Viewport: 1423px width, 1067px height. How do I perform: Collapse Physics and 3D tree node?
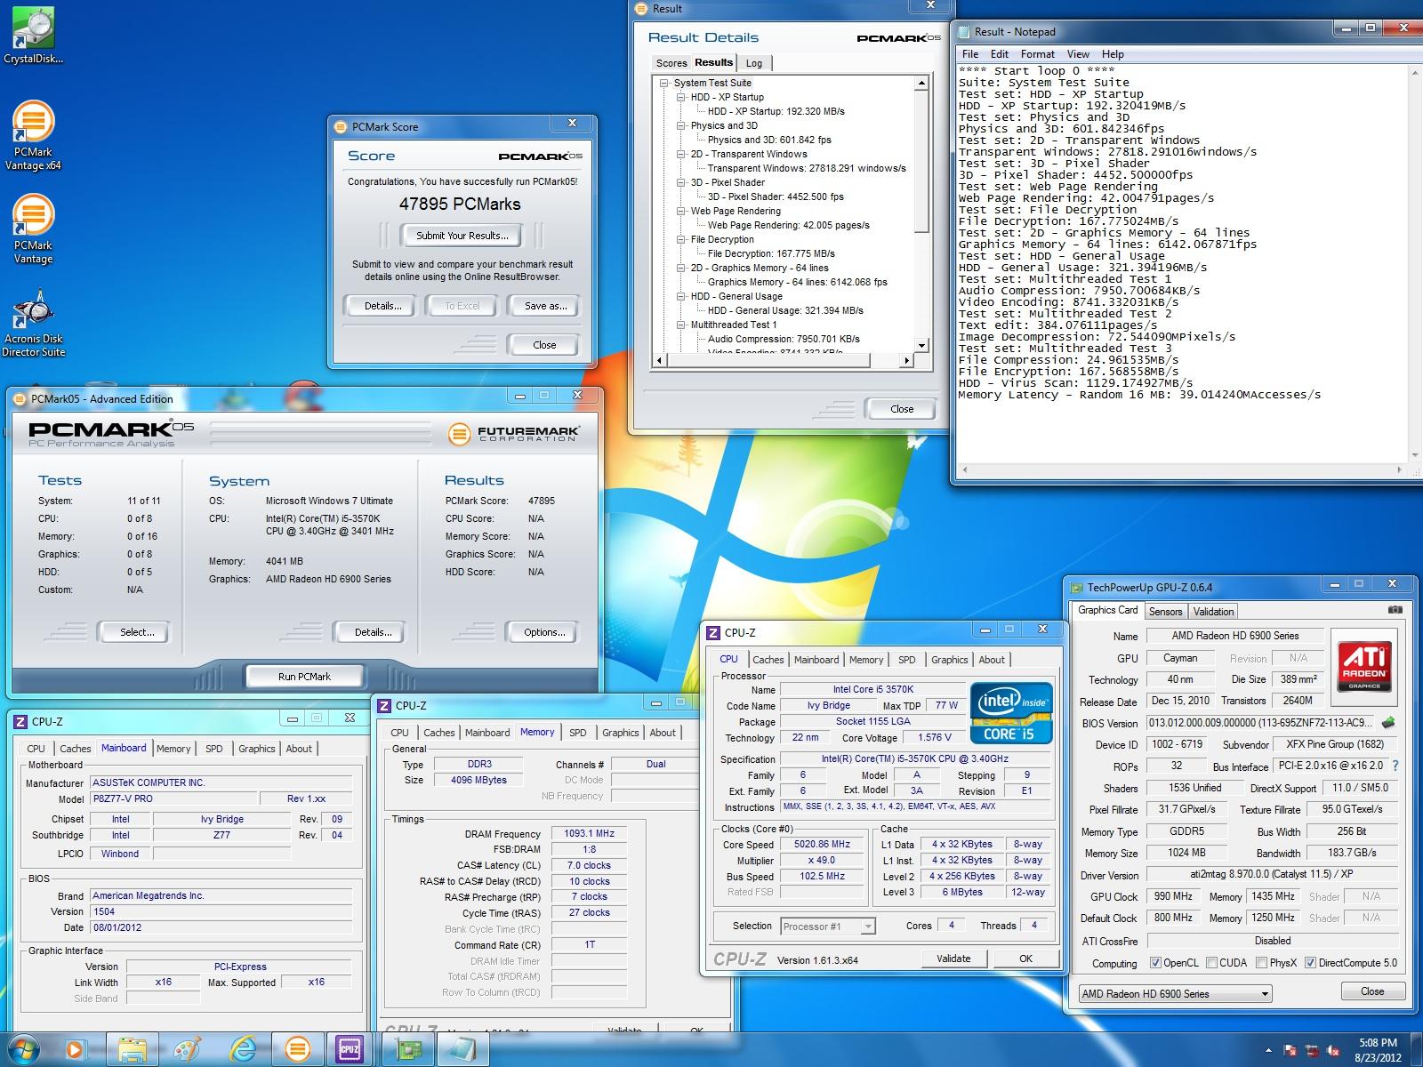pos(680,125)
